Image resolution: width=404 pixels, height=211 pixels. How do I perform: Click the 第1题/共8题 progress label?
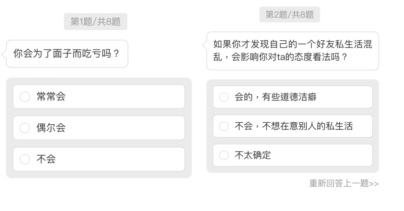pyautogui.click(x=96, y=22)
